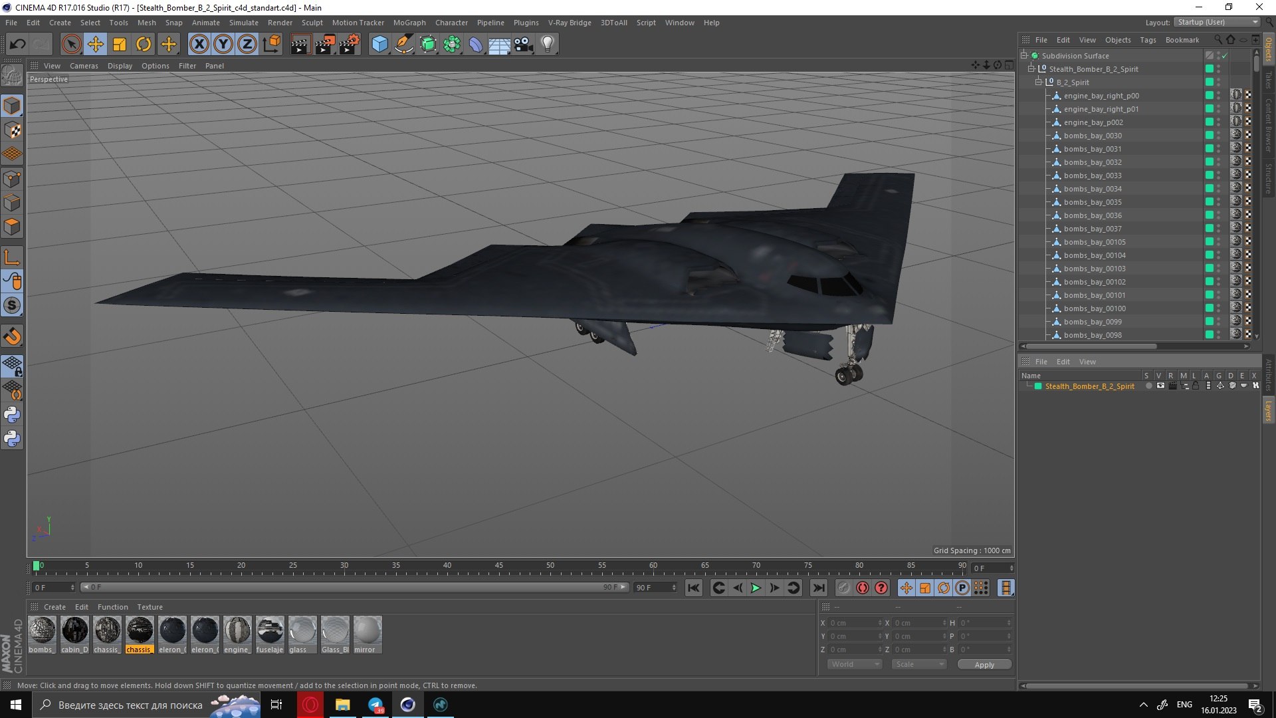Click the timeline preview range slider
1276x718 pixels.
click(354, 587)
